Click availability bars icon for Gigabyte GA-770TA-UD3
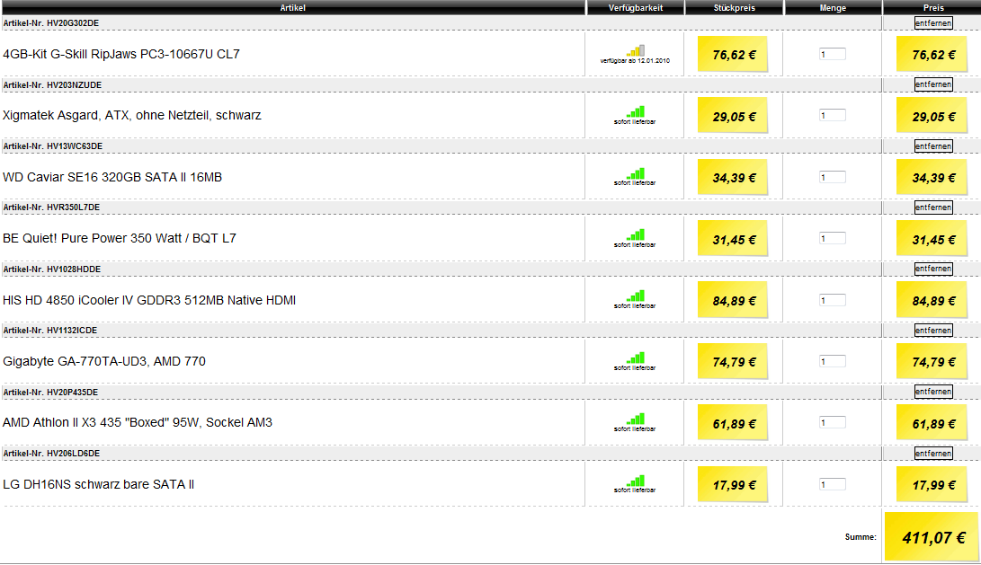Image resolution: width=981 pixels, height=565 pixels. [x=636, y=358]
